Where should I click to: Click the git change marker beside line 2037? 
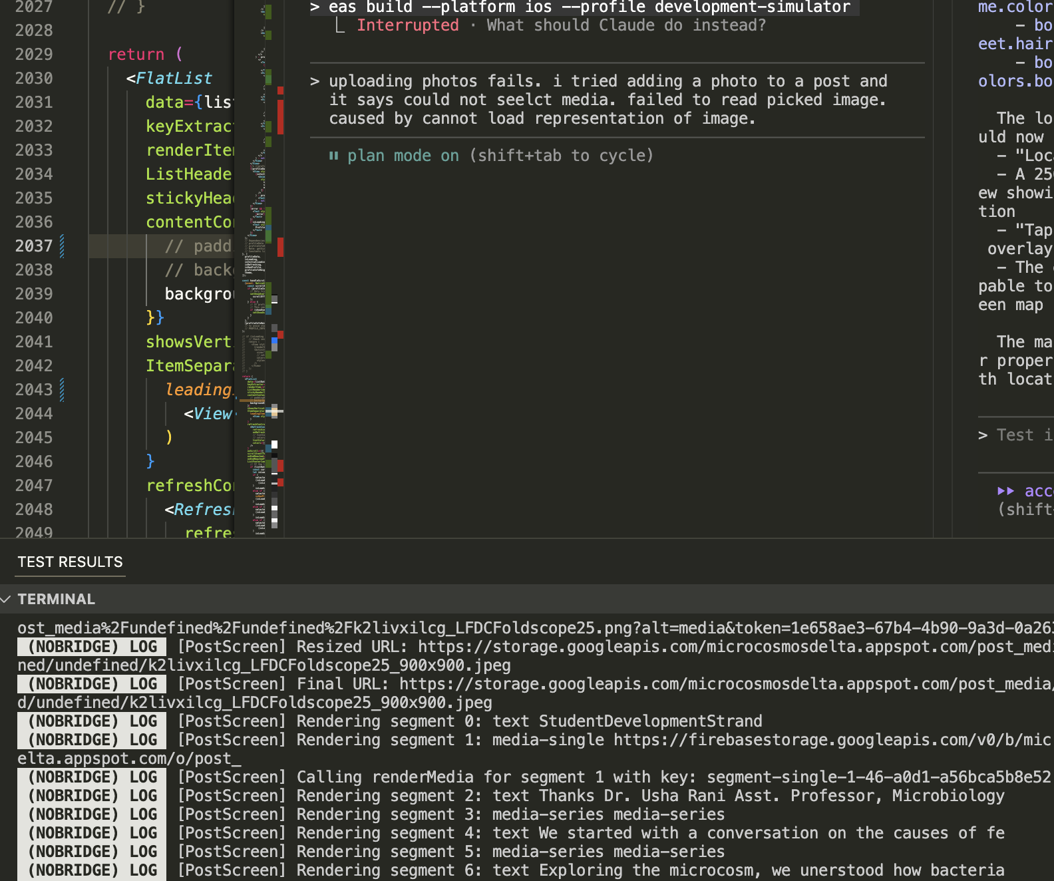pos(62,246)
